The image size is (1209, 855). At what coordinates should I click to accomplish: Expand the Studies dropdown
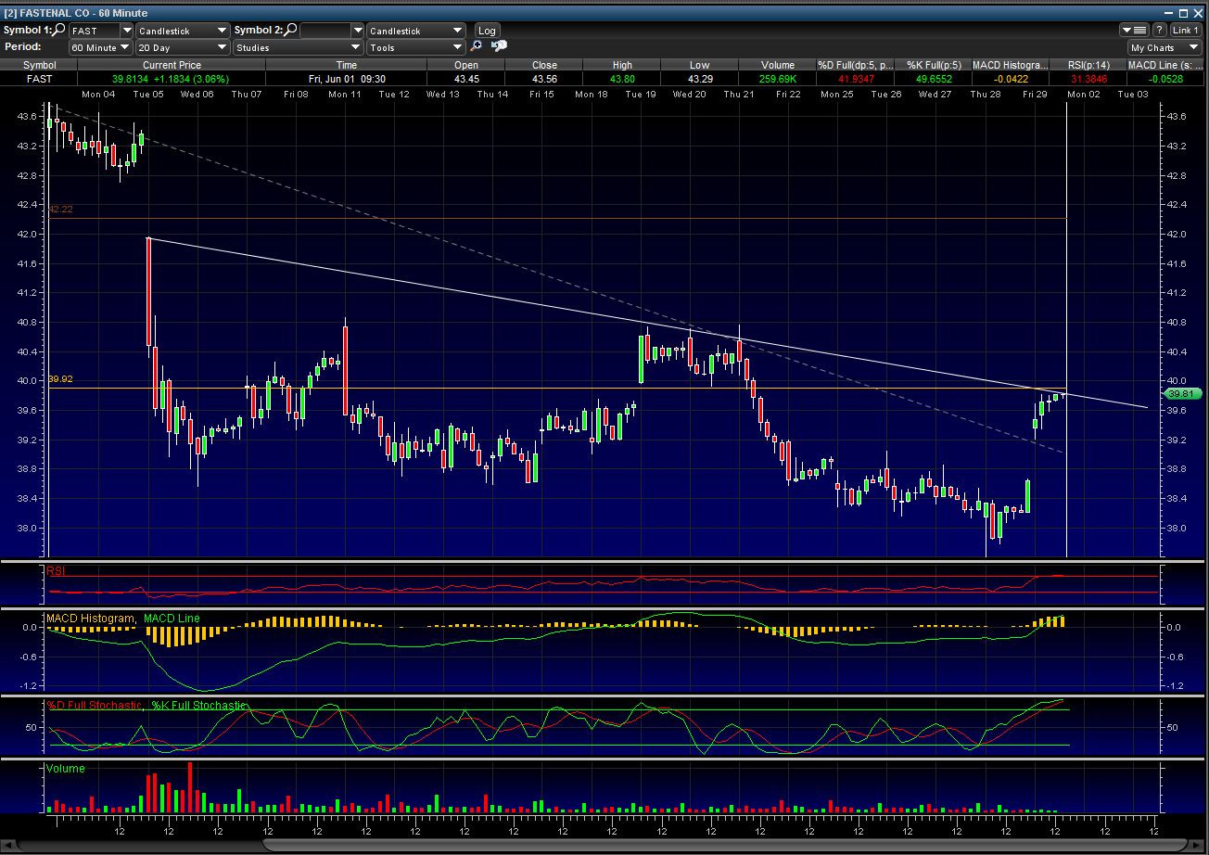click(x=298, y=47)
